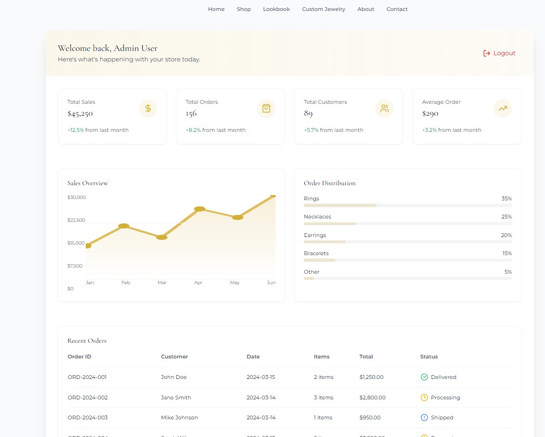Click the clock icon beside Processing status
The image size is (545, 437).
(424, 397)
